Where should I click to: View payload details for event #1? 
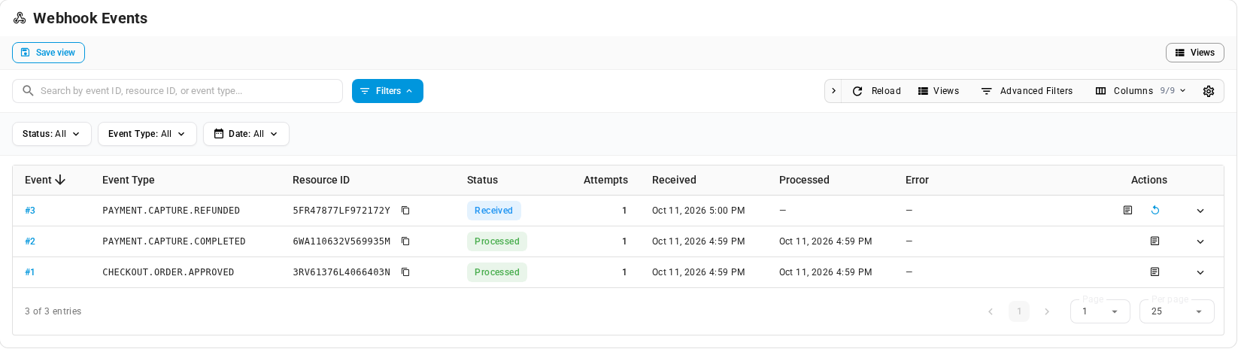[x=1155, y=272]
